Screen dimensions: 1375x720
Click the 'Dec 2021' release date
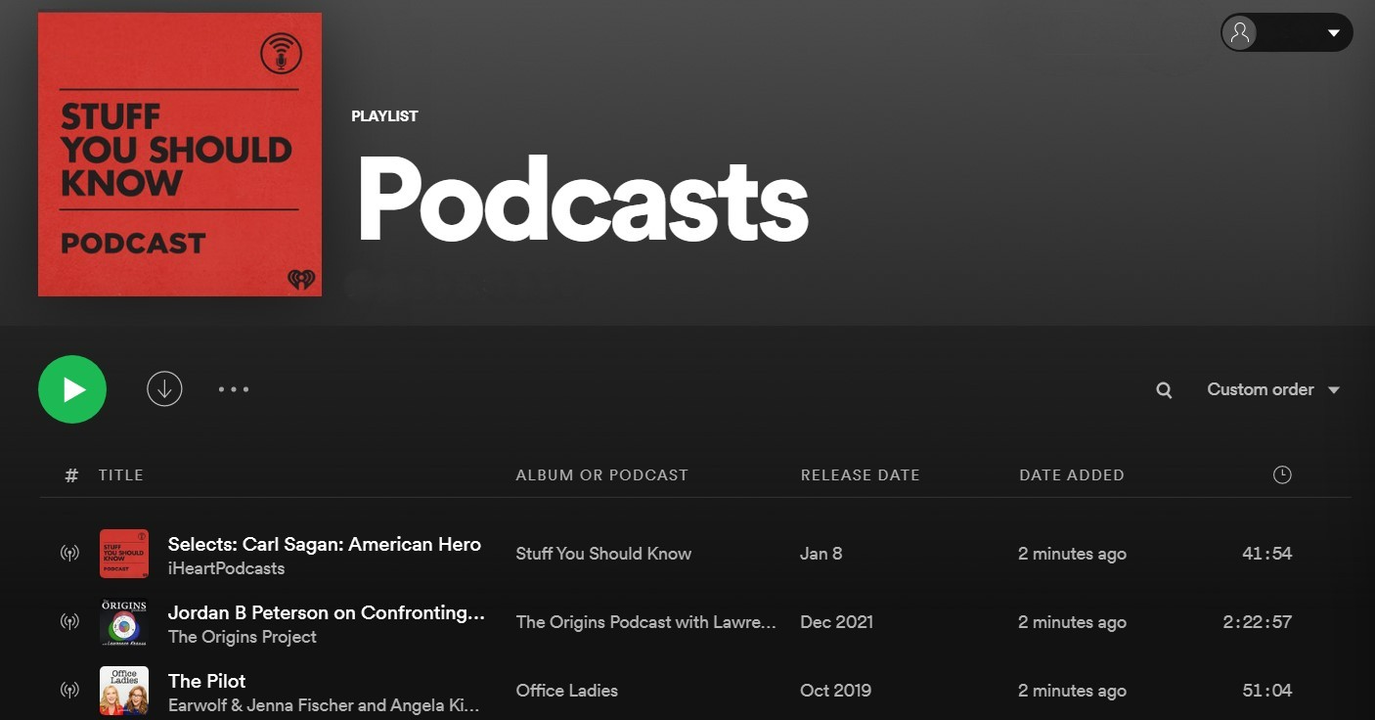click(x=837, y=622)
